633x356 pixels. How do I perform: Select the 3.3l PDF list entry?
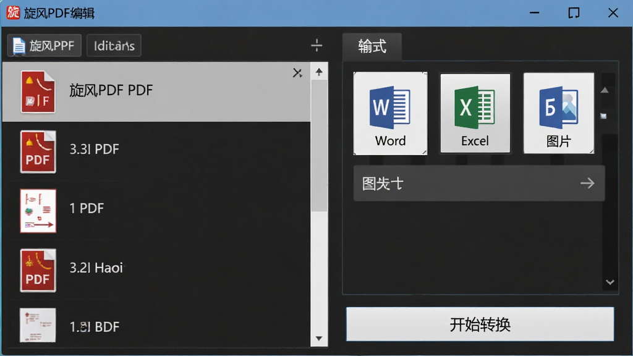[x=156, y=151]
